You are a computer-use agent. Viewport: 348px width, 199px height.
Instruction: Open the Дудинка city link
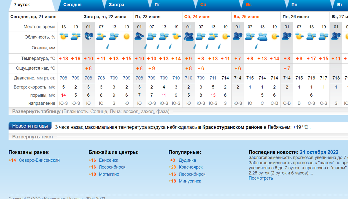[x=187, y=160]
